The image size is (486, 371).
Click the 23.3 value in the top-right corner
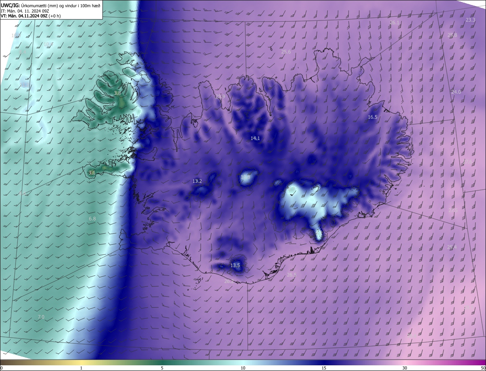point(470,20)
